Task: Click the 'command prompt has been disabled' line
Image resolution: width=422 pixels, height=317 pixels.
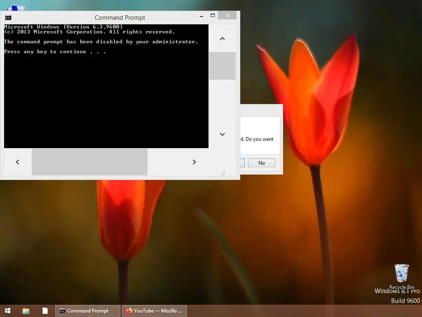Action: click(101, 42)
